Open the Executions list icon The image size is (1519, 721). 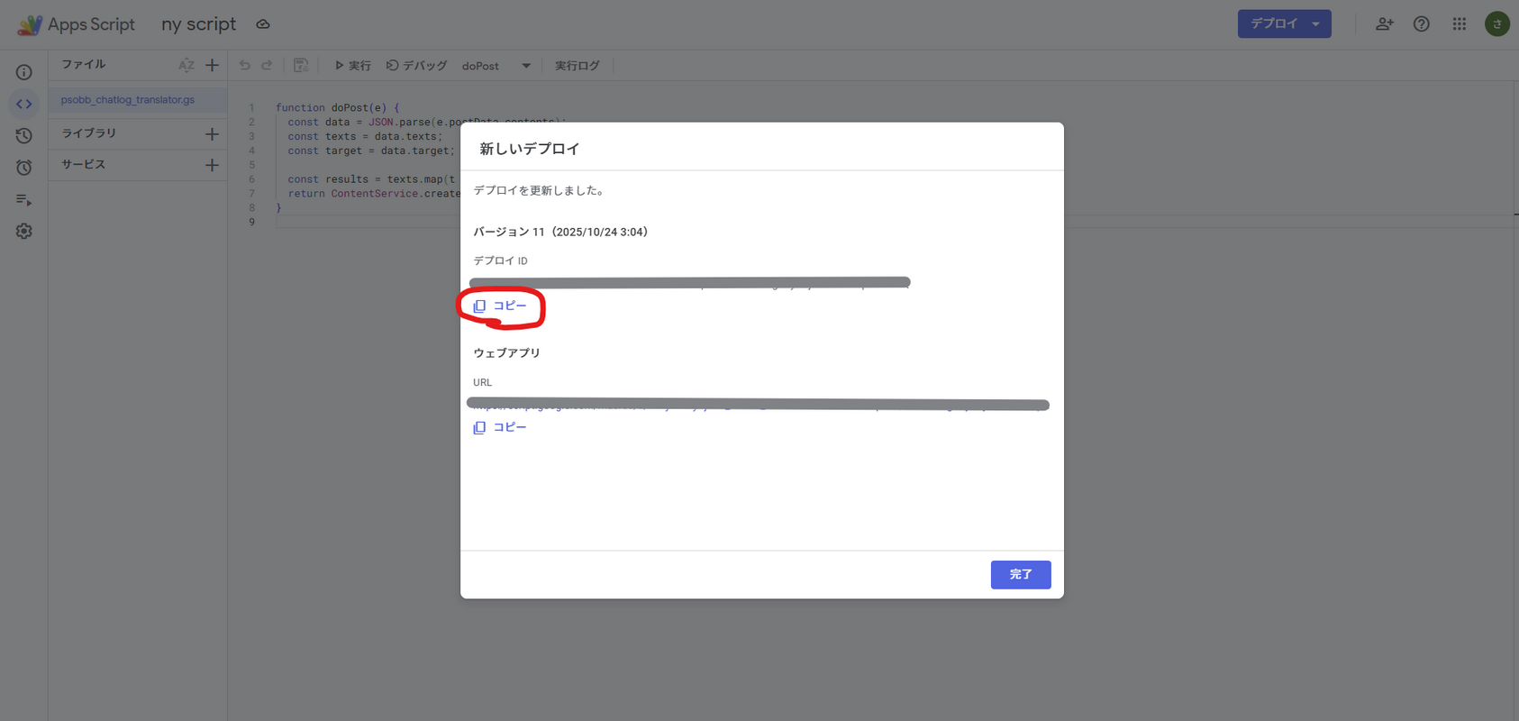click(24, 199)
